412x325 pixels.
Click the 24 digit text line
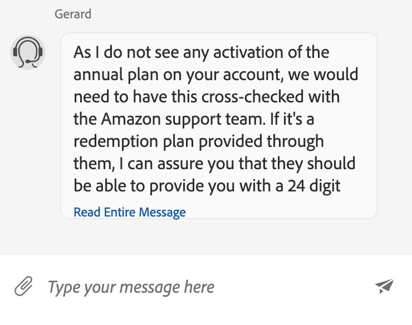207,186
